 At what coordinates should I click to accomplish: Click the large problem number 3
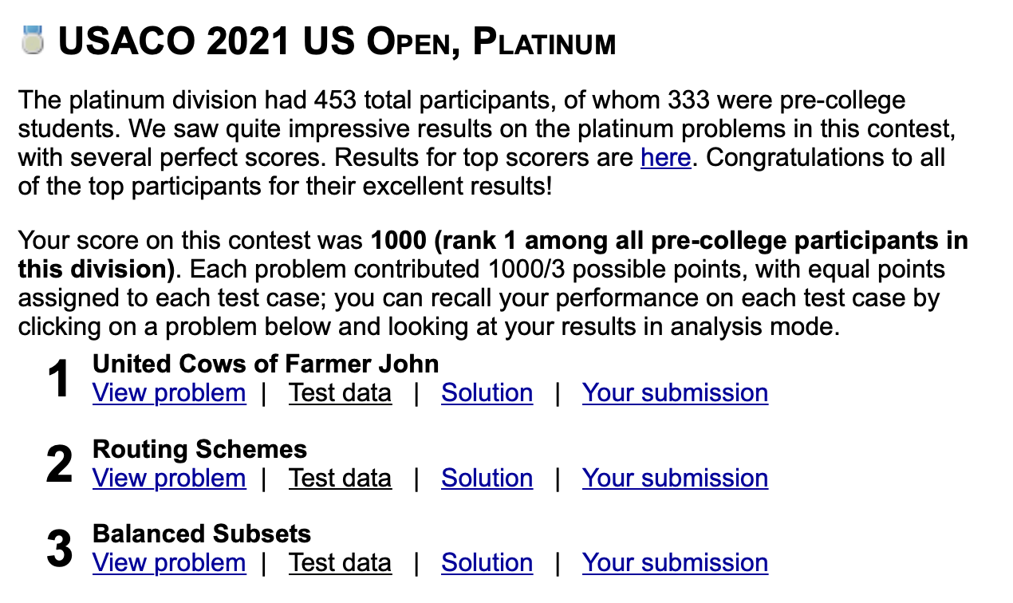pyautogui.click(x=60, y=550)
